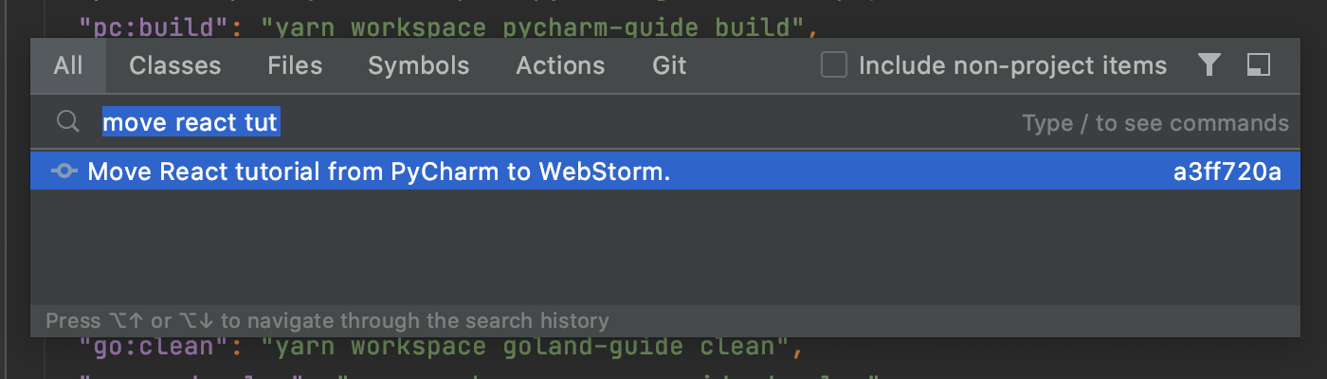Switch to the Files tab
1327x379 pixels.
tap(295, 65)
